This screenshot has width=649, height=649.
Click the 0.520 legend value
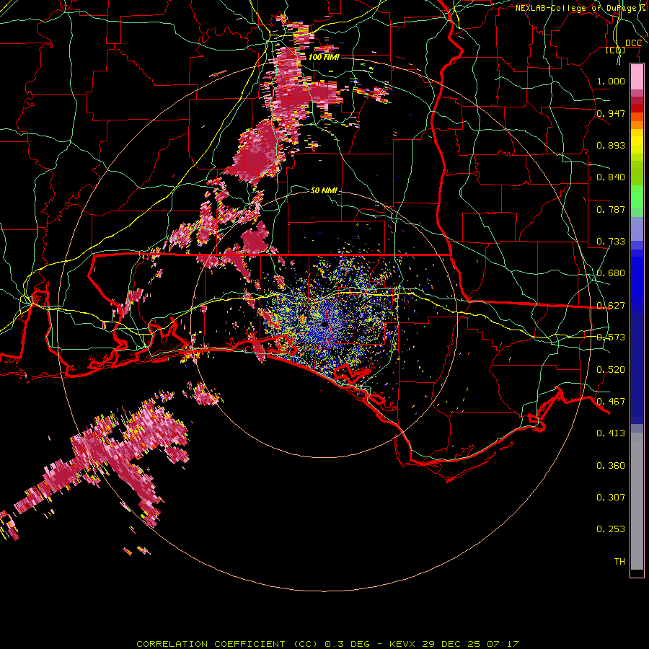point(611,370)
